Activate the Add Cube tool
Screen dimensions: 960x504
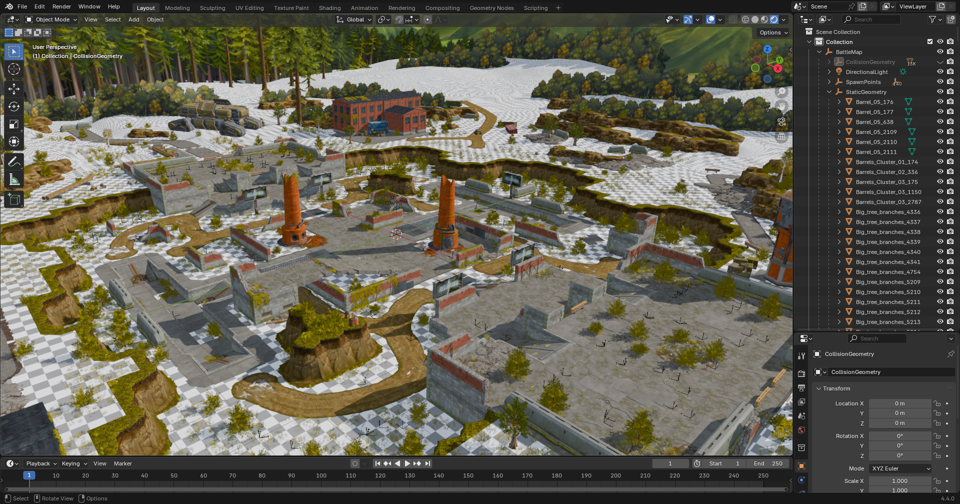14,199
